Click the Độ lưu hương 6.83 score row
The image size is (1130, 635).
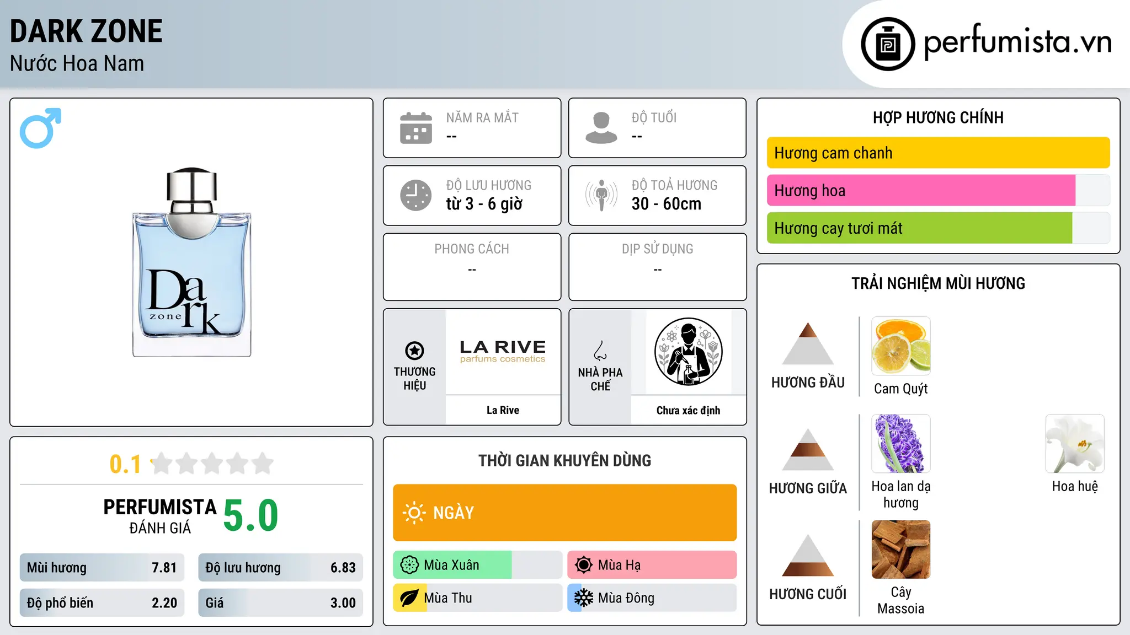click(280, 567)
